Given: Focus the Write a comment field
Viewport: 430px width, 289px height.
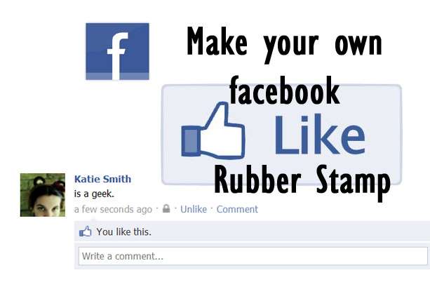Looking at the screenshot, I should coord(253,256).
